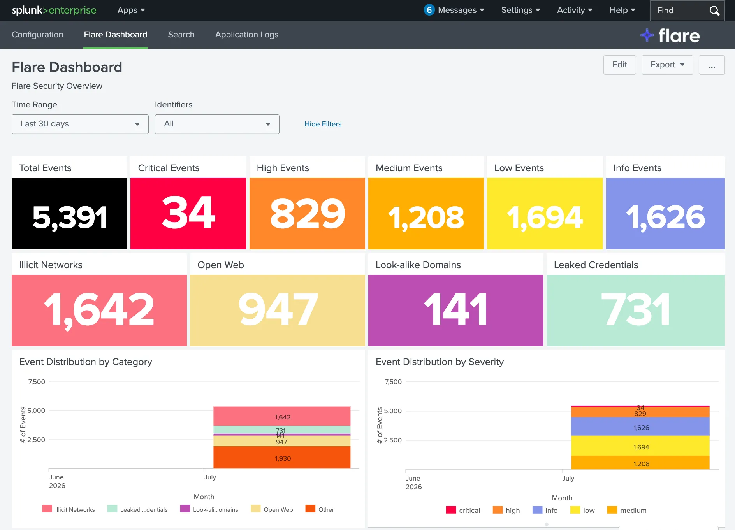The height and width of the screenshot is (530, 735).
Task: Click the high bar segment labeled 829
Action: (x=640, y=412)
